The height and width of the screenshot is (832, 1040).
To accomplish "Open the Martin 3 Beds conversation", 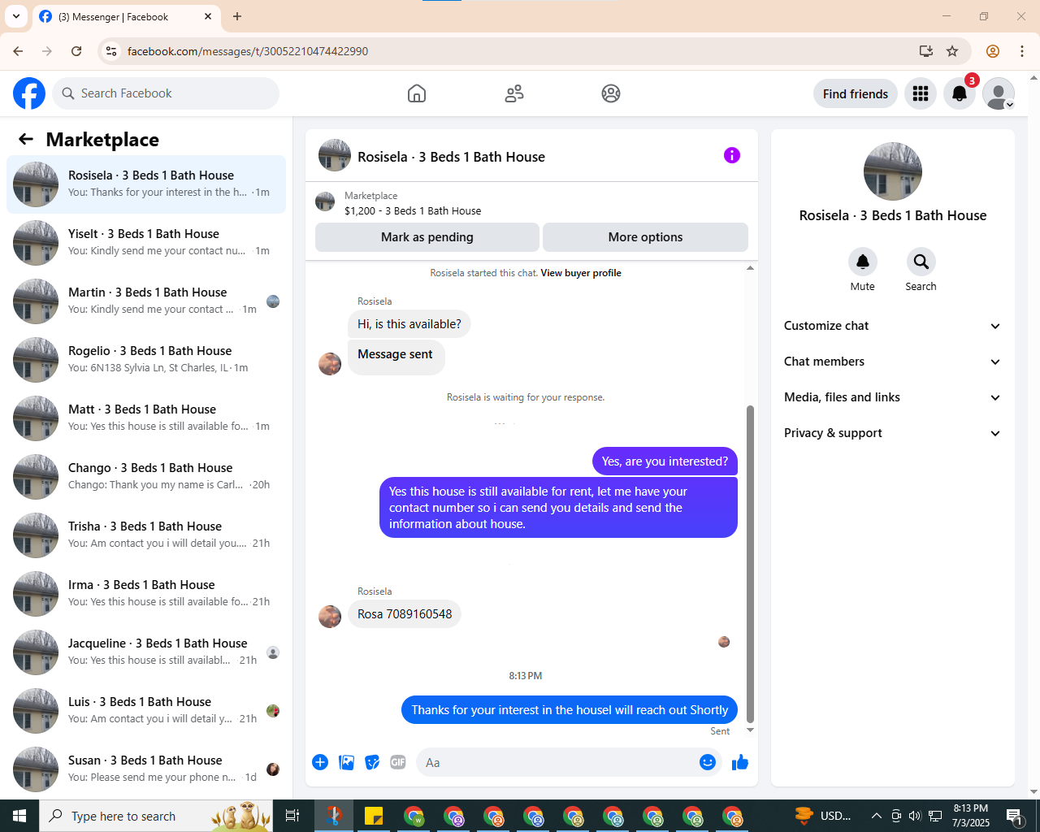I will [x=146, y=301].
